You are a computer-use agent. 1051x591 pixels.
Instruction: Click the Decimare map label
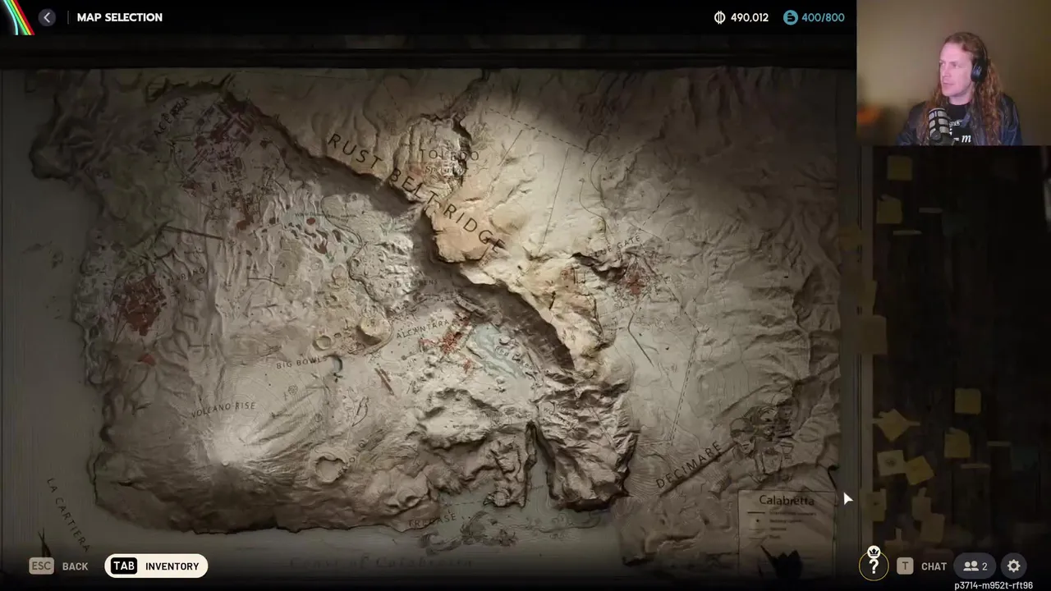pyautogui.click(x=690, y=465)
